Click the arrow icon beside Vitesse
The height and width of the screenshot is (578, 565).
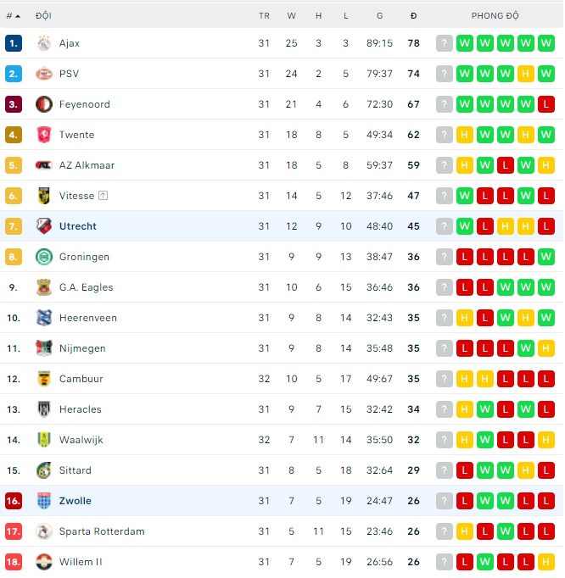[103, 196]
